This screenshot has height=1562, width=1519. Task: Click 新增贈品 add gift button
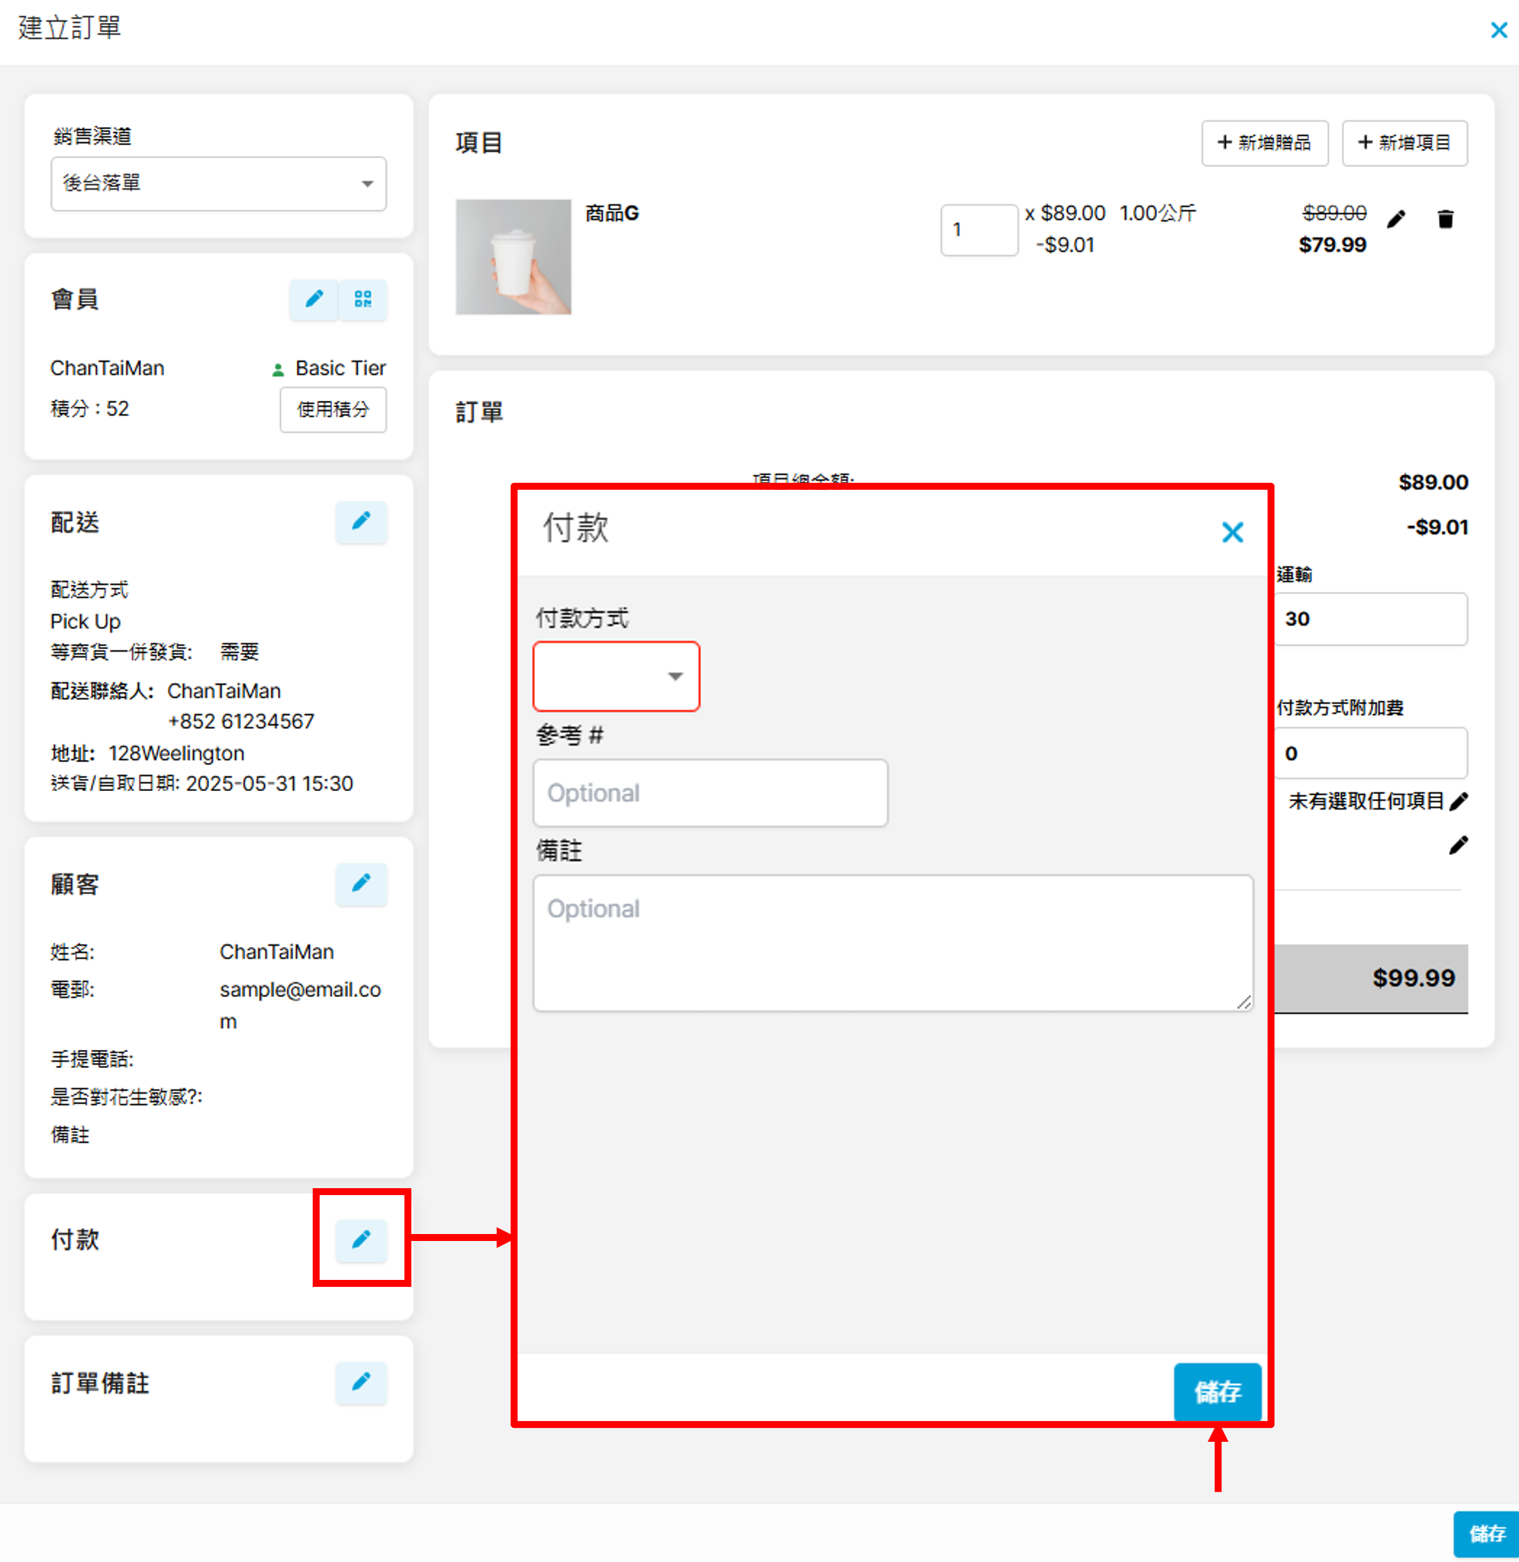1264,143
